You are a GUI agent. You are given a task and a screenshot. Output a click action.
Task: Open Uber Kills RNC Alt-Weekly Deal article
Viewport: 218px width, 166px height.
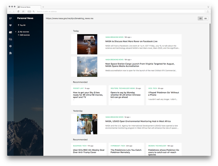click(x=89, y=151)
